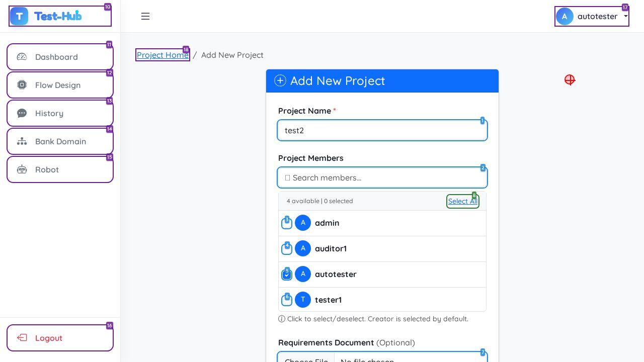Click the History chat bubble icon

tap(22, 113)
